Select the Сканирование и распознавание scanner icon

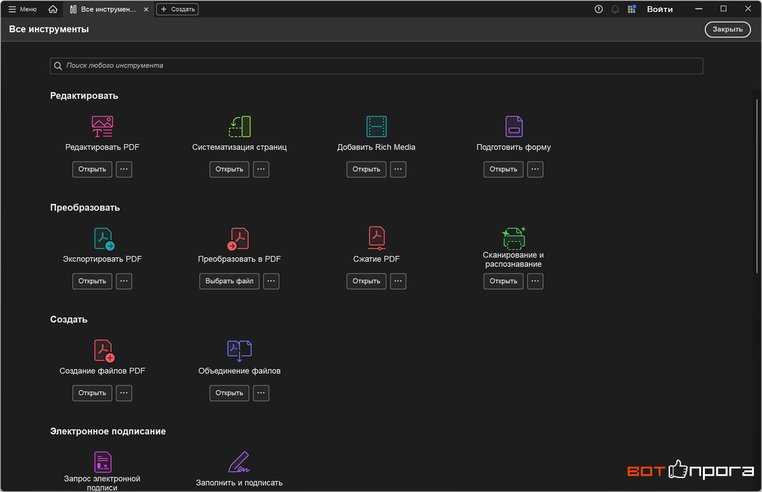514,238
